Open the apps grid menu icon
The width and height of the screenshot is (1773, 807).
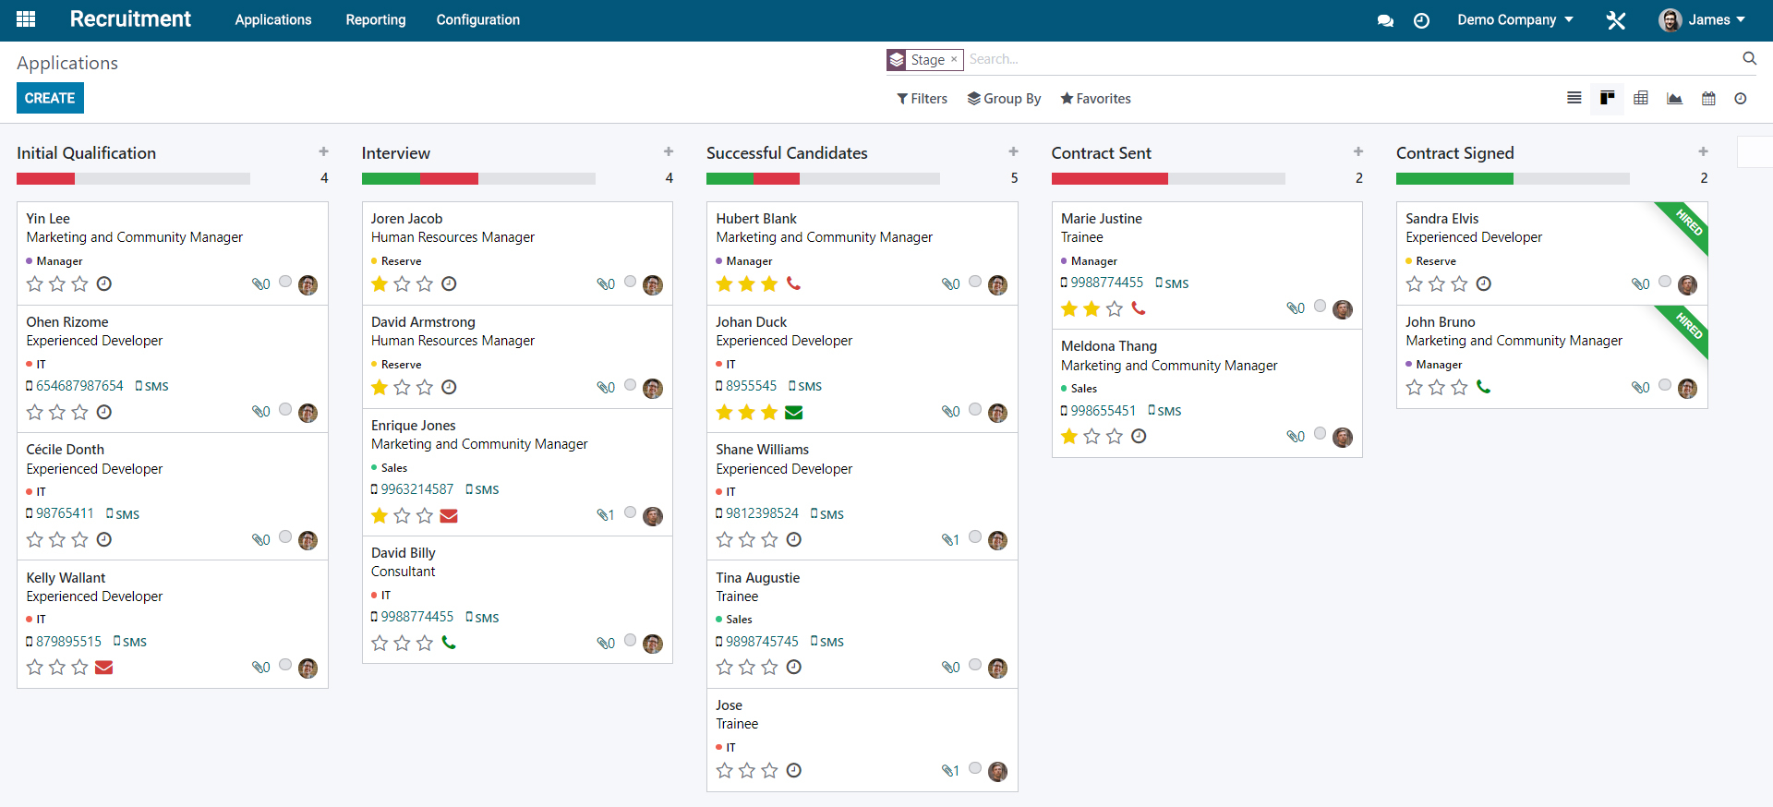pyautogui.click(x=26, y=19)
